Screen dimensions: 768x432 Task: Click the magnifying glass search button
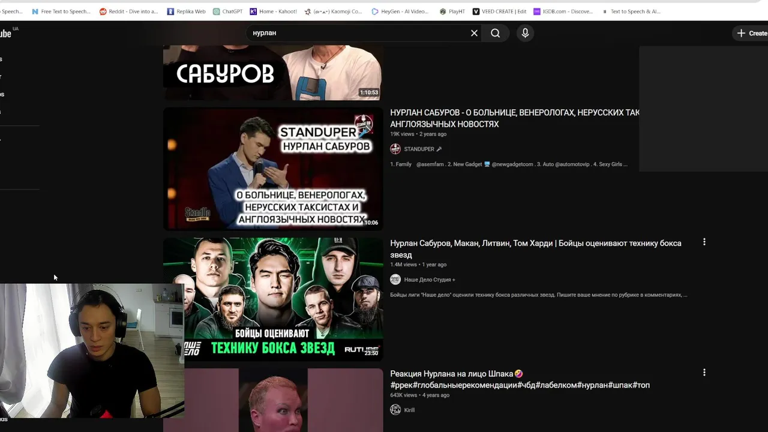point(496,33)
